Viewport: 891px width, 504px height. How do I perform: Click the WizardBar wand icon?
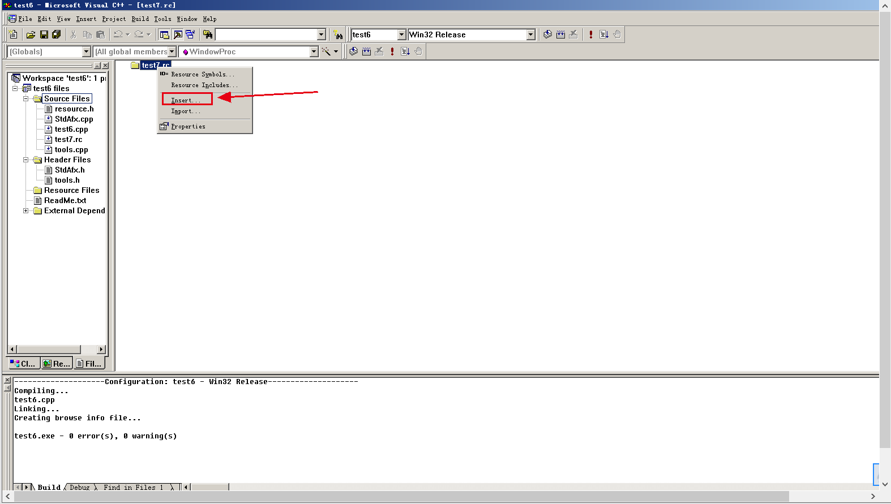point(326,51)
